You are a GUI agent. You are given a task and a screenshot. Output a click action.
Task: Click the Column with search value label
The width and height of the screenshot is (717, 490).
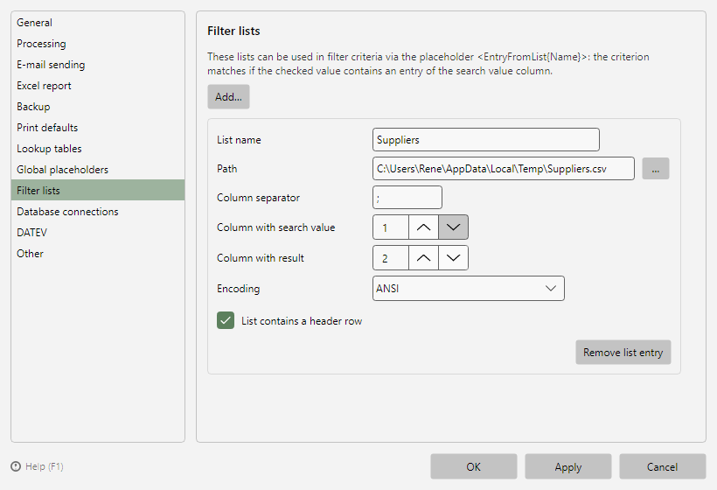pos(275,227)
